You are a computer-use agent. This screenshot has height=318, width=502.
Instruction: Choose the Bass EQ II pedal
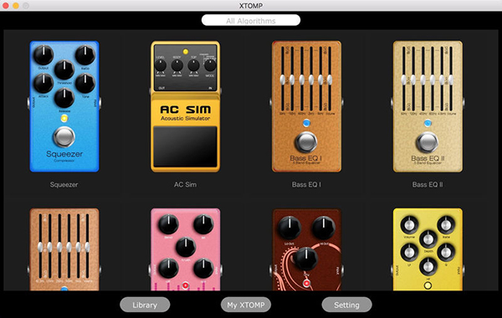click(428, 106)
